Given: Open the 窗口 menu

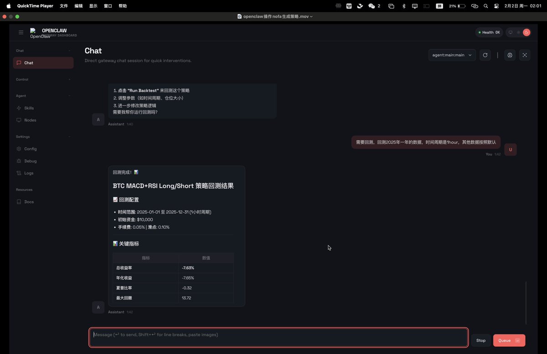Looking at the screenshot, I should [x=108, y=6].
